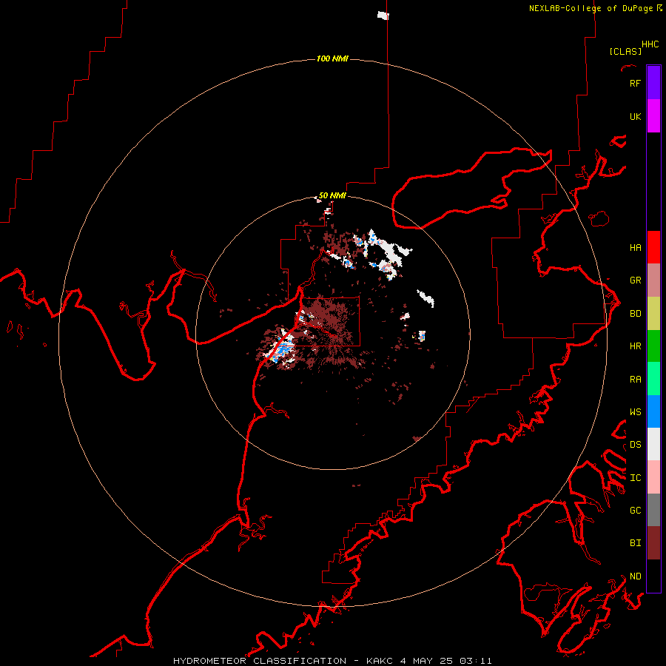Click the KAKC station identifier

(x=378, y=661)
